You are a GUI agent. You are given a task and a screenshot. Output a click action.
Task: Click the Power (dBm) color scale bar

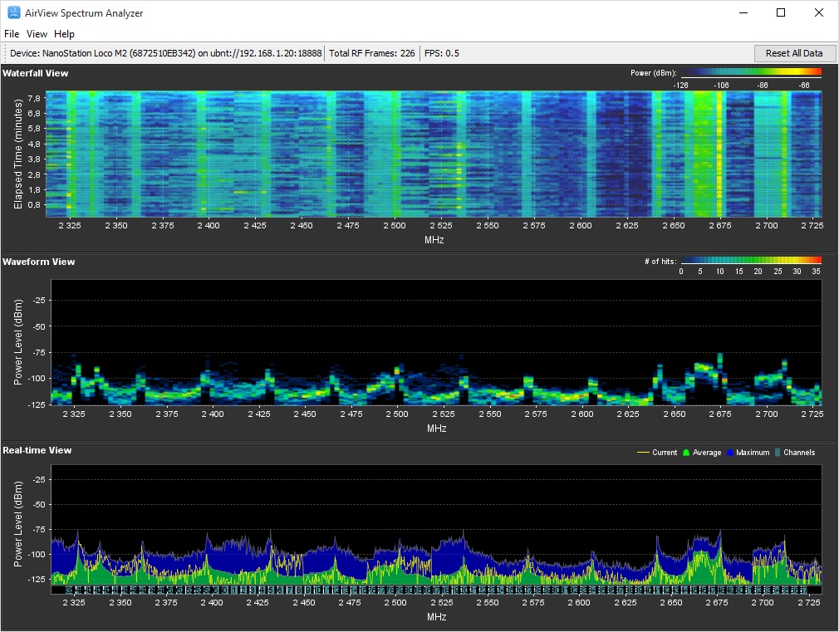tap(751, 73)
